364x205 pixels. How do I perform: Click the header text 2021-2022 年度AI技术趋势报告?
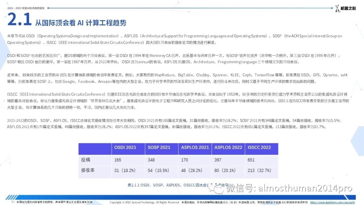[26, 8]
